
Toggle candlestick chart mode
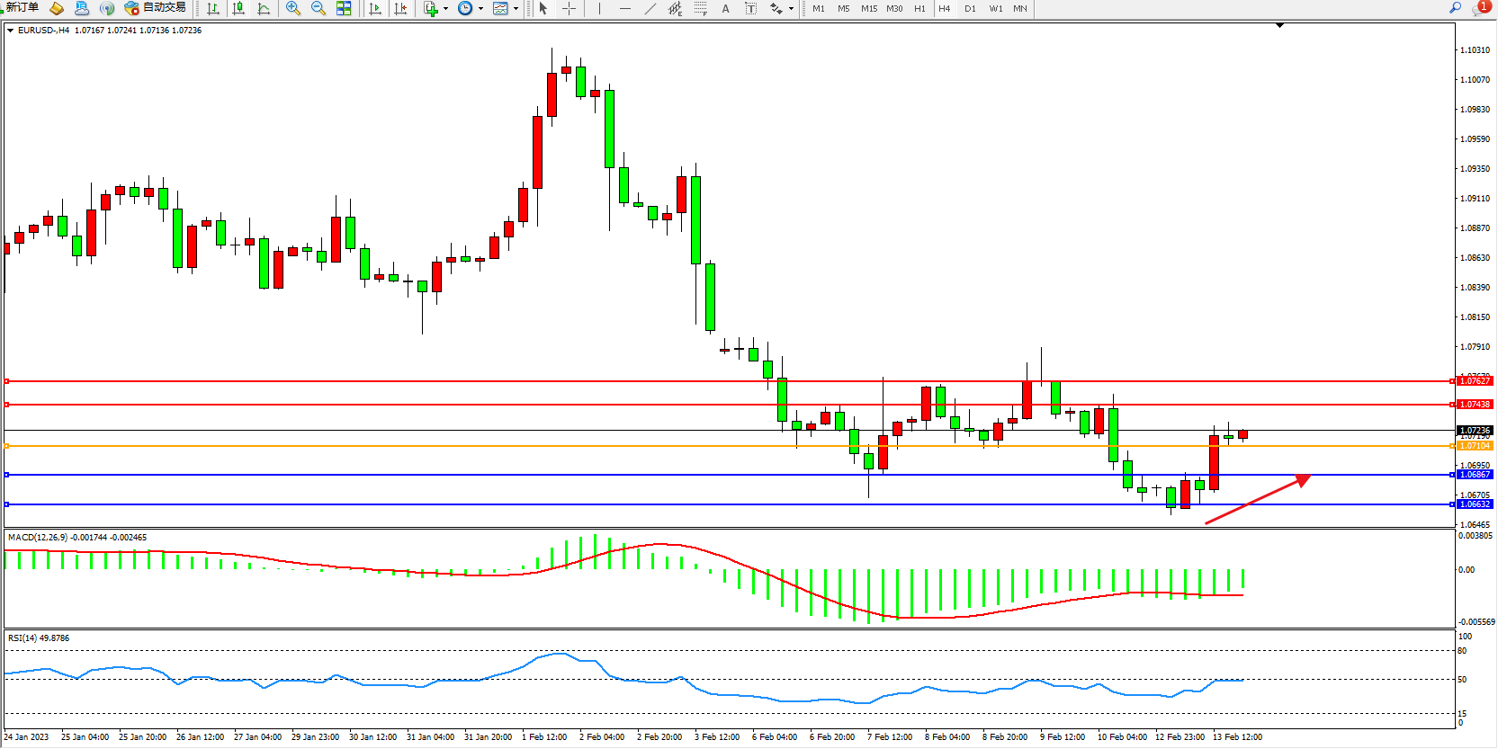238,8
